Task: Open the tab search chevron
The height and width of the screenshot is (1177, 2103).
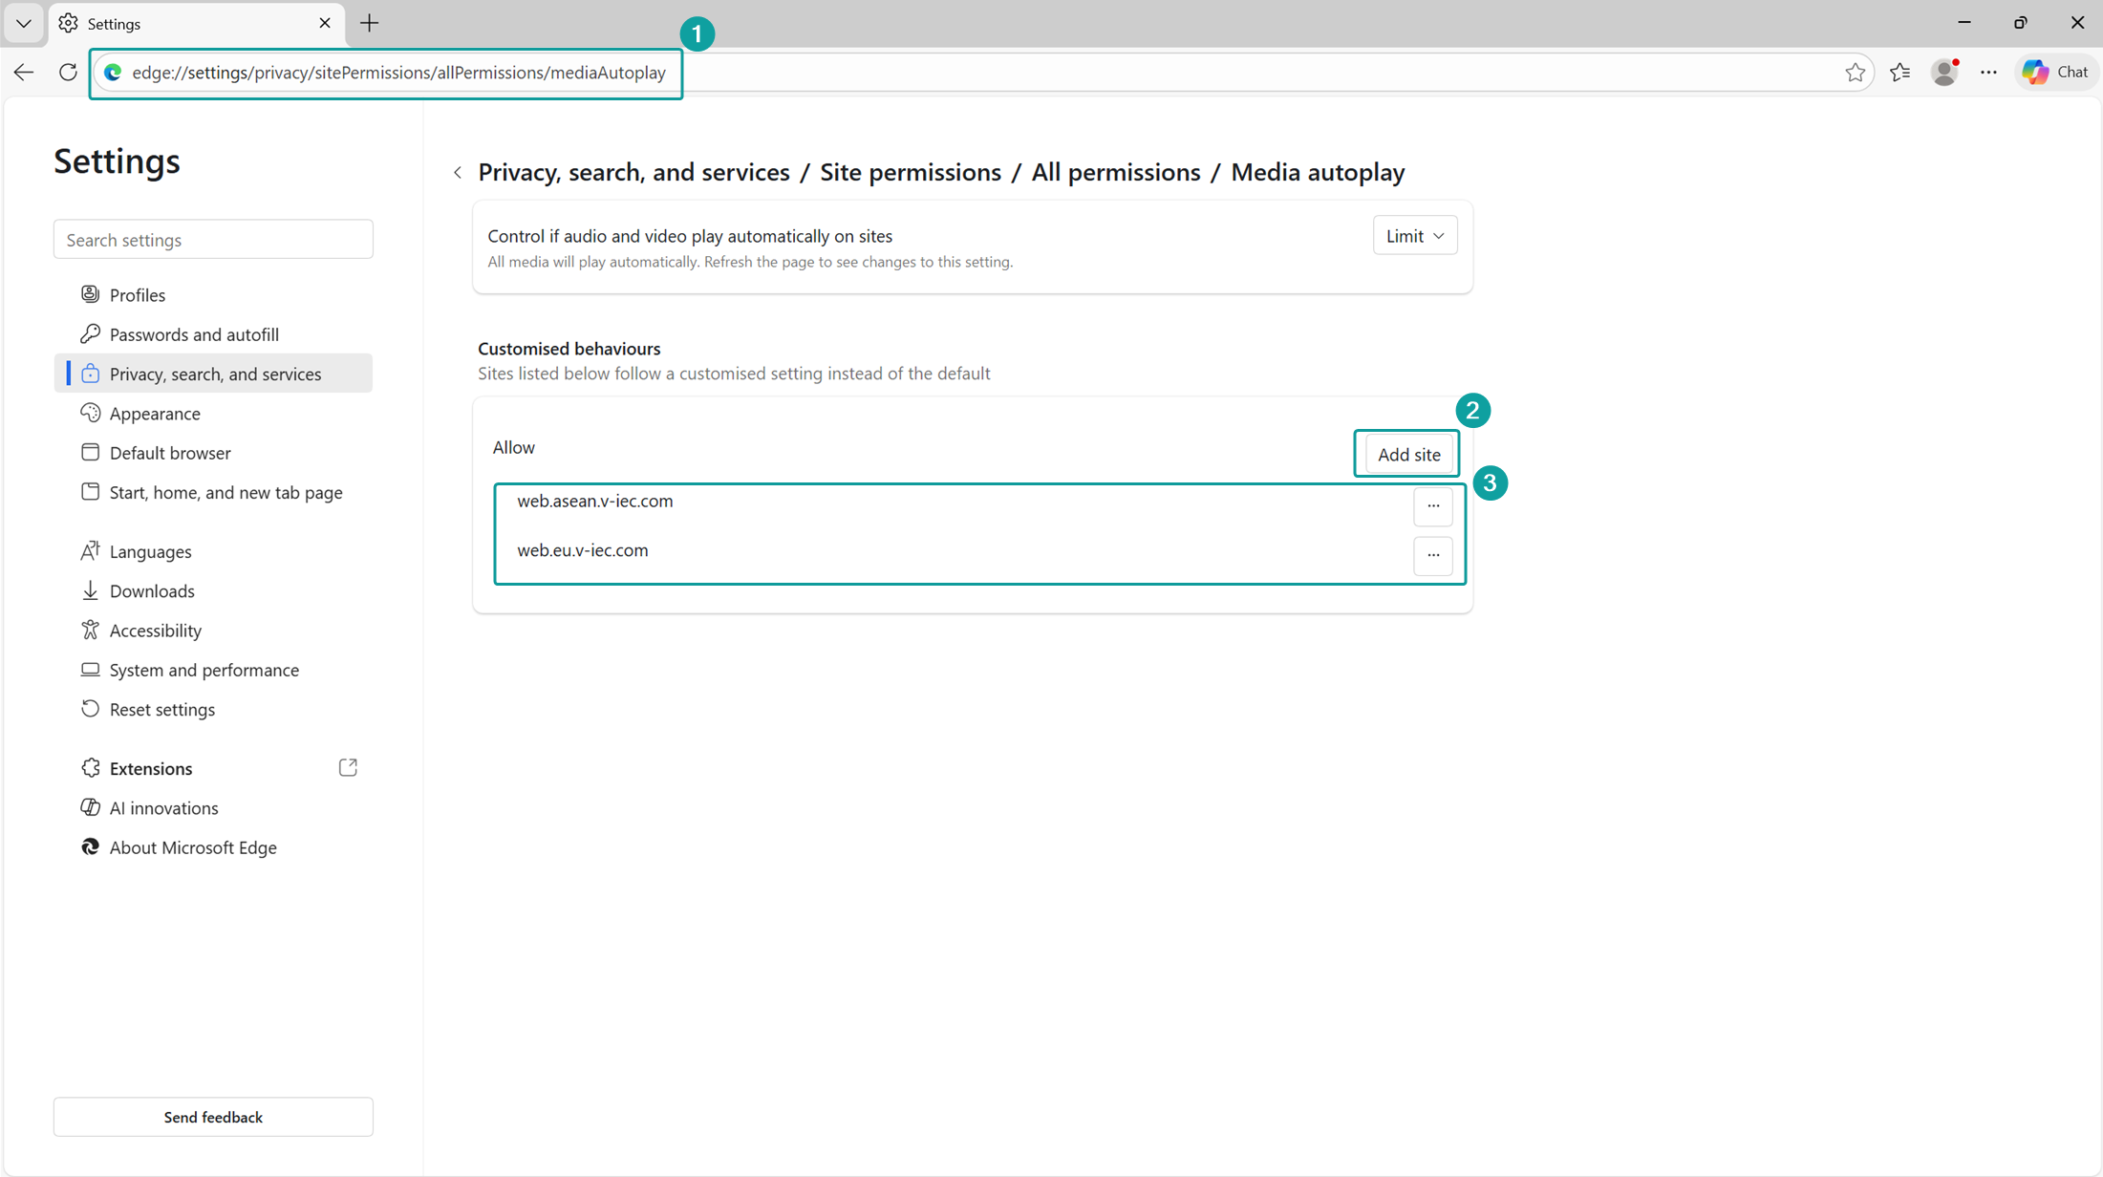Action: tap(23, 23)
